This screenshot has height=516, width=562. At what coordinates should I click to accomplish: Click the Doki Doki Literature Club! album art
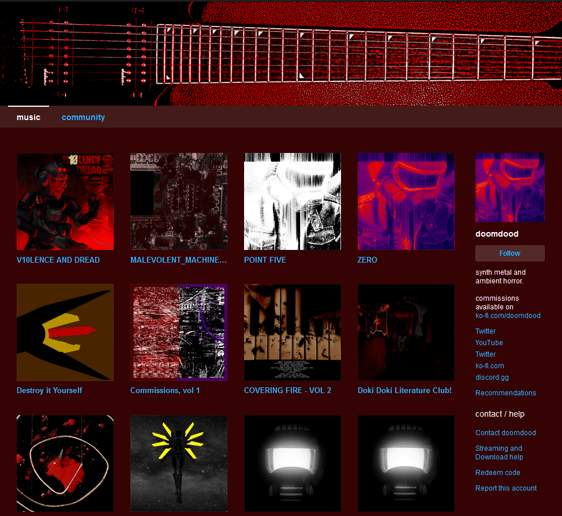tap(406, 332)
